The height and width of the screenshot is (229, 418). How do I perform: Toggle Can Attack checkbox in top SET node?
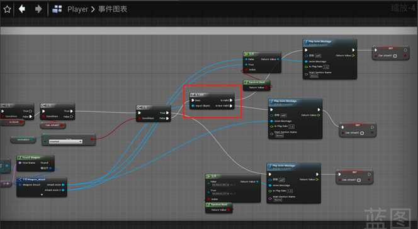395,56
